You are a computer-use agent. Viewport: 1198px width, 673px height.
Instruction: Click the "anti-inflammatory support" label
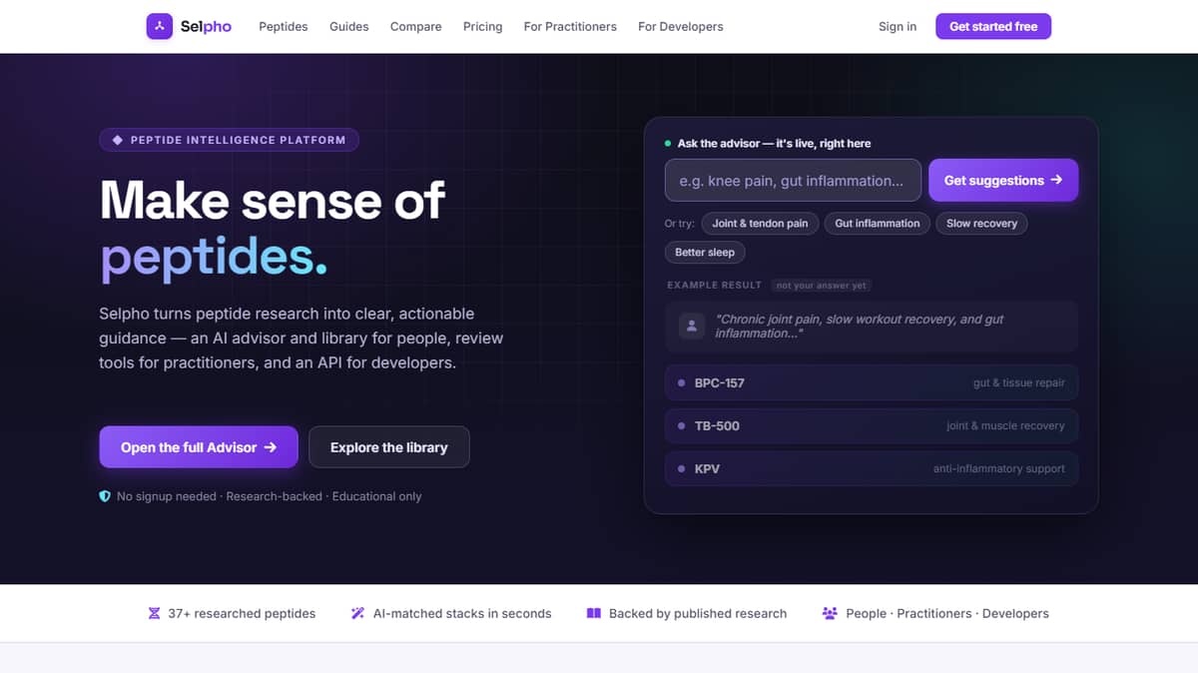click(999, 469)
